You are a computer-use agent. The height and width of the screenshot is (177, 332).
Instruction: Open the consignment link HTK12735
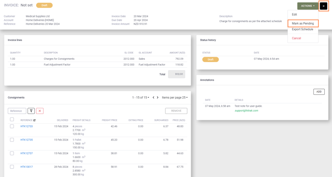(x=27, y=139)
